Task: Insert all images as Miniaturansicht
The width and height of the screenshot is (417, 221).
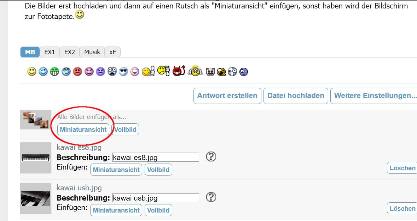Action: point(83,130)
